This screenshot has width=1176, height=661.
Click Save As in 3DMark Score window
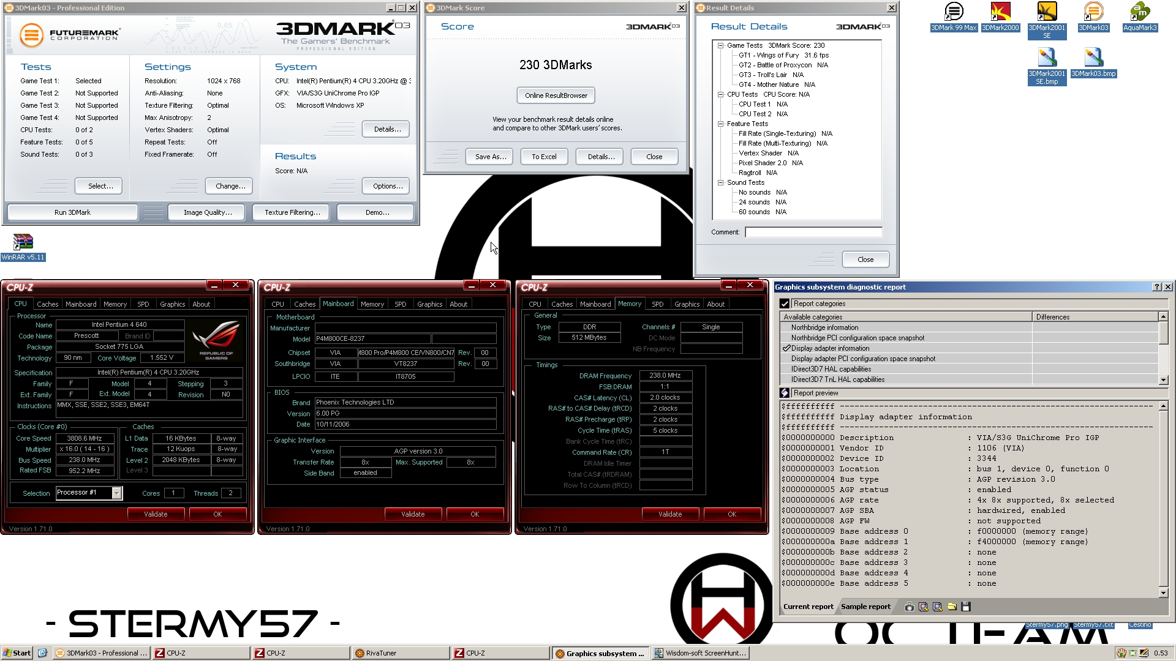[490, 157]
